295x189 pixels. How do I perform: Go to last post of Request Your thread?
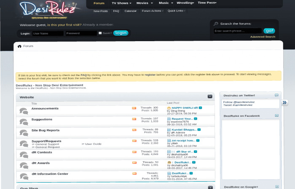[x=196, y=119]
